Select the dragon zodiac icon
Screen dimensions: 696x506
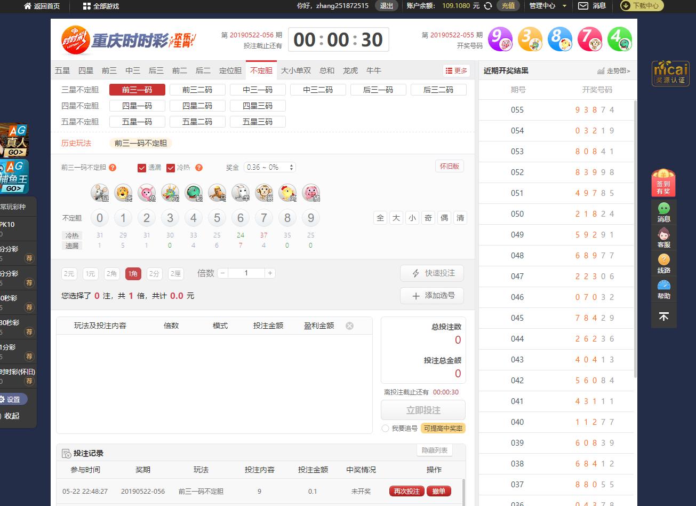[x=170, y=192]
